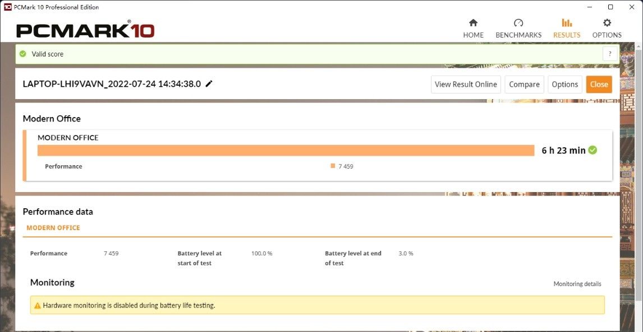Click the hardware monitoring warning triangle icon

38,305
